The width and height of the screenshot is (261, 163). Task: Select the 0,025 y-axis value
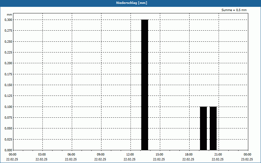click(8, 140)
